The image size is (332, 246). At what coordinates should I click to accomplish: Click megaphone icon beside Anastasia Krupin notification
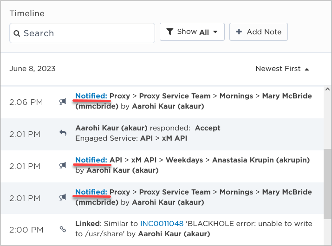tap(63, 166)
